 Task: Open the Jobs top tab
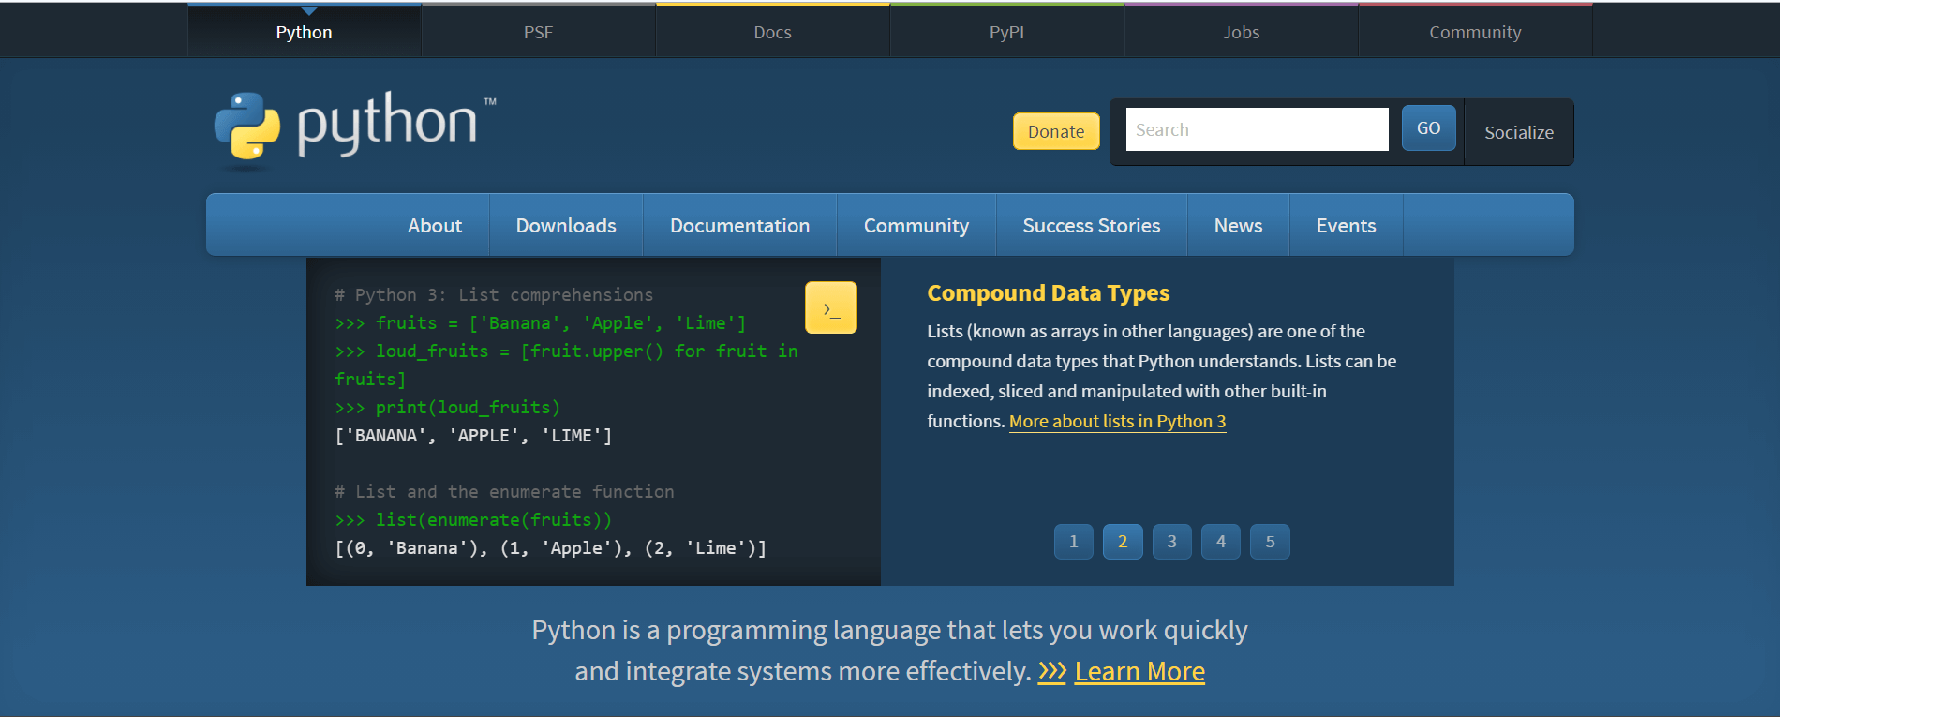pos(1242,32)
